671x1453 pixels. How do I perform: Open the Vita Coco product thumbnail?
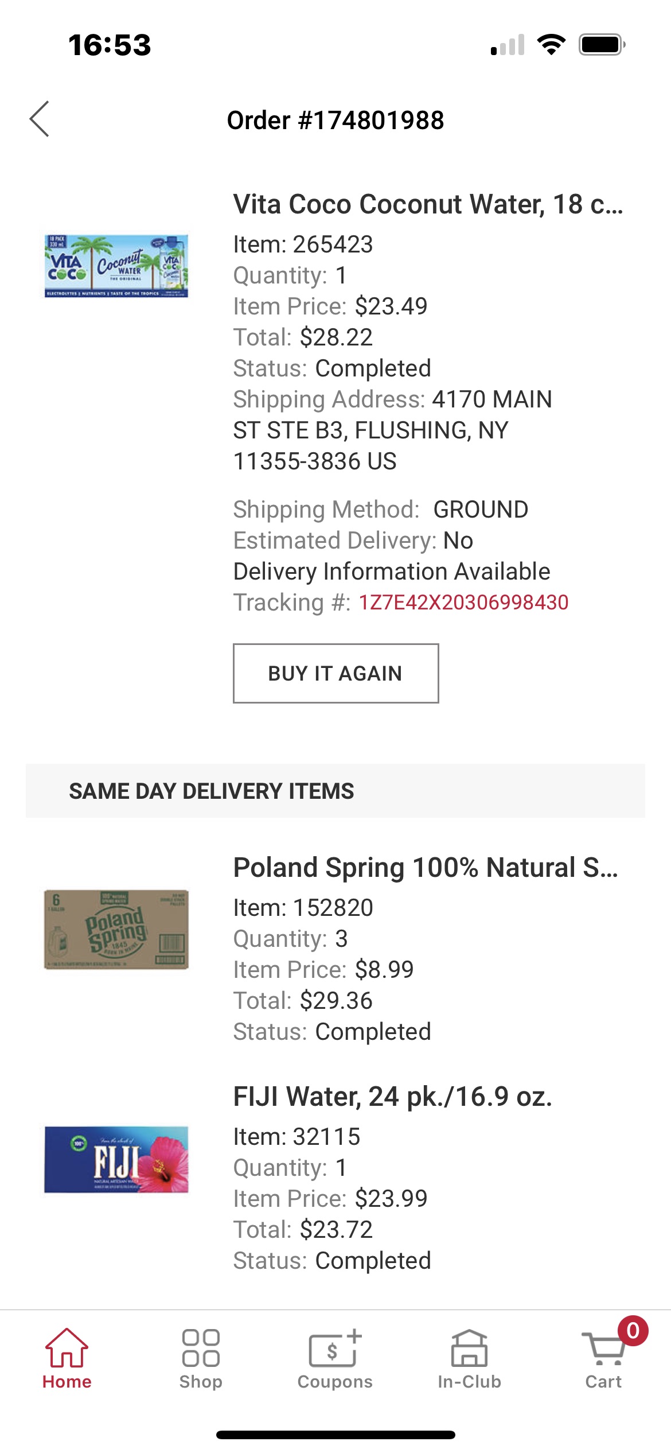[116, 266]
